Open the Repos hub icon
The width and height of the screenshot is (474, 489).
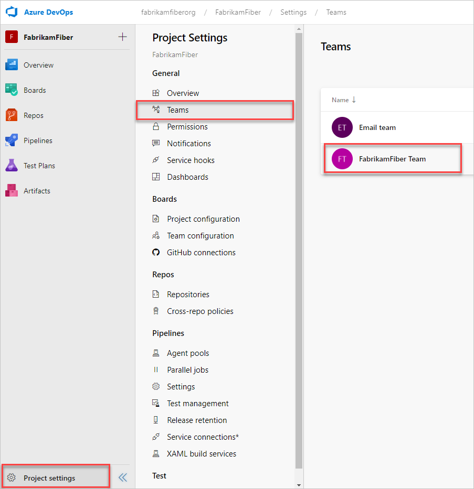[12, 115]
